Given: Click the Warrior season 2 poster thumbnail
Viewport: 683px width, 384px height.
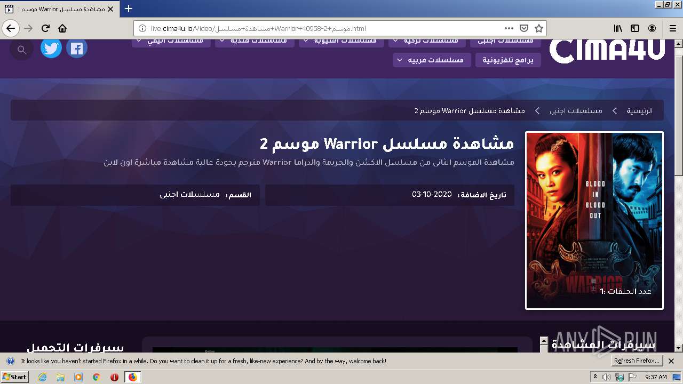Looking at the screenshot, I should (594, 220).
